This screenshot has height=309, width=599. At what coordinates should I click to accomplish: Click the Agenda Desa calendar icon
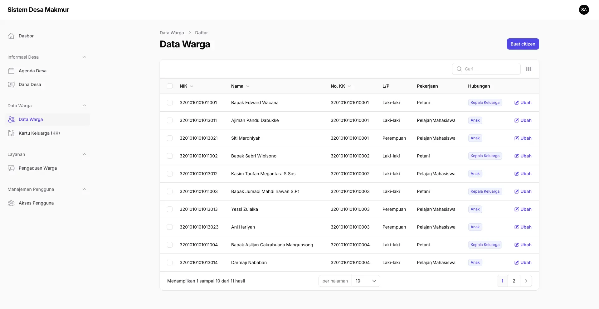pyautogui.click(x=11, y=71)
